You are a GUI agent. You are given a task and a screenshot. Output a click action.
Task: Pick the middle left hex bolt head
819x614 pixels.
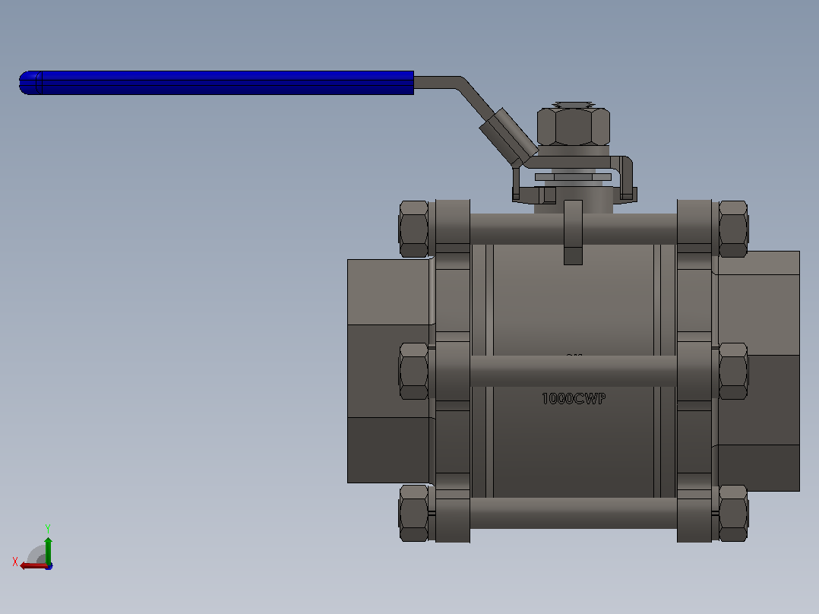point(413,372)
